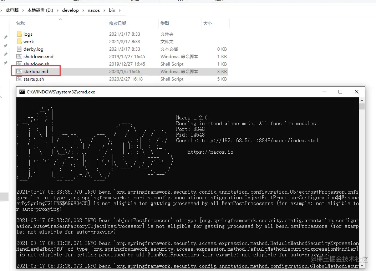Screen dimensions: 376x271
Task: Click the 2020/1/6 16:46 date cell
Action: [x=125, y=71]
